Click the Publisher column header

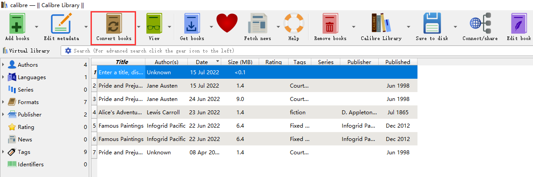click(x=359, y=62)
